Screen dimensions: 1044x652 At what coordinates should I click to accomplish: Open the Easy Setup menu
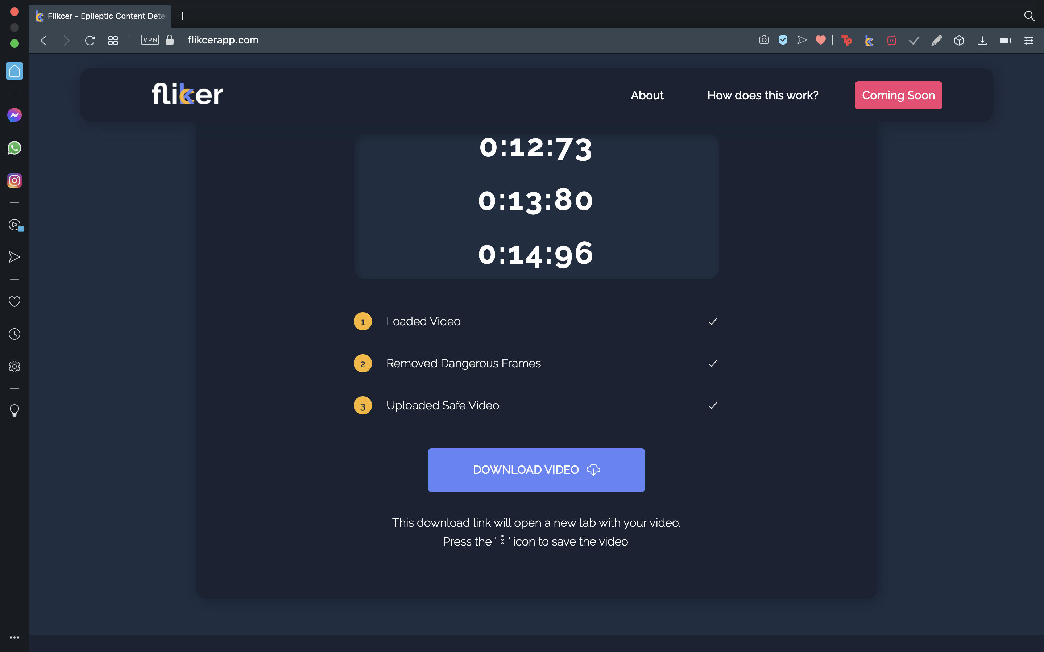click(1028, 41)
